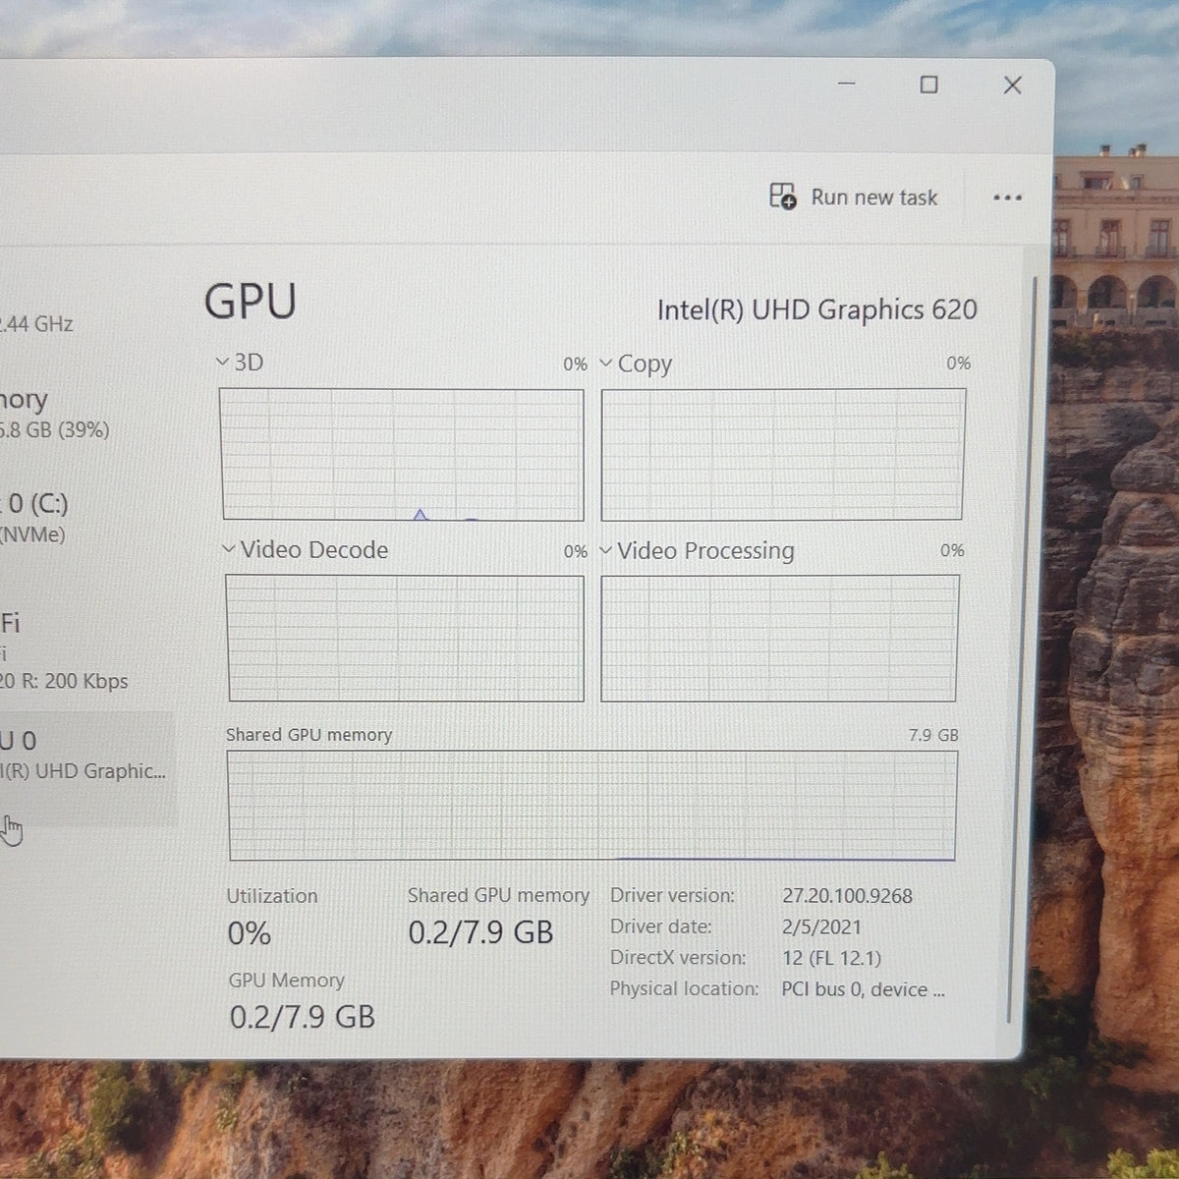Maximize the Task Manager window
This screenshot has width=1179, height=1179.
[928, 84]
